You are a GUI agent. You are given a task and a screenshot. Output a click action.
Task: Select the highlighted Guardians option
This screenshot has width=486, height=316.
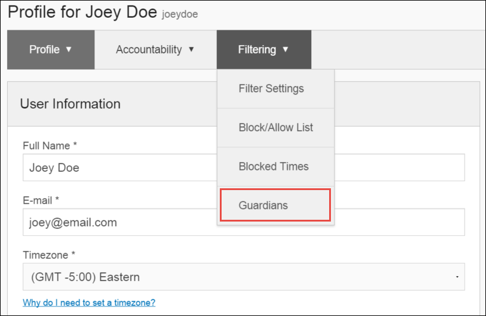coord(275,205)
